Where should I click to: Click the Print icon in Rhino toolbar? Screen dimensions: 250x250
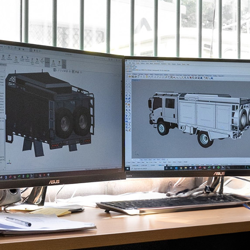pyautogui.click(x=136, y=77)
